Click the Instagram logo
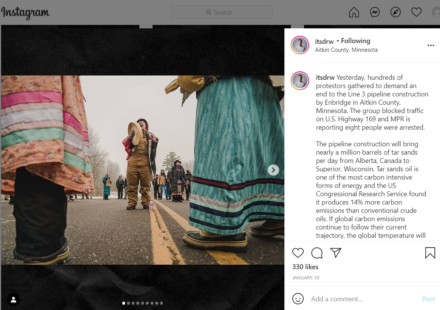 (x=25, y=13)
